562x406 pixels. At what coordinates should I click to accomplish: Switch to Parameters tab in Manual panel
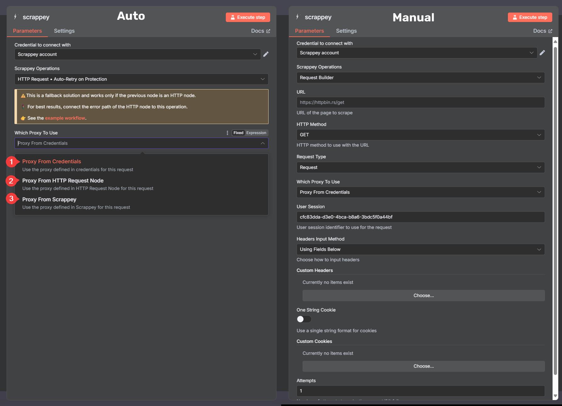coord(309,31)
